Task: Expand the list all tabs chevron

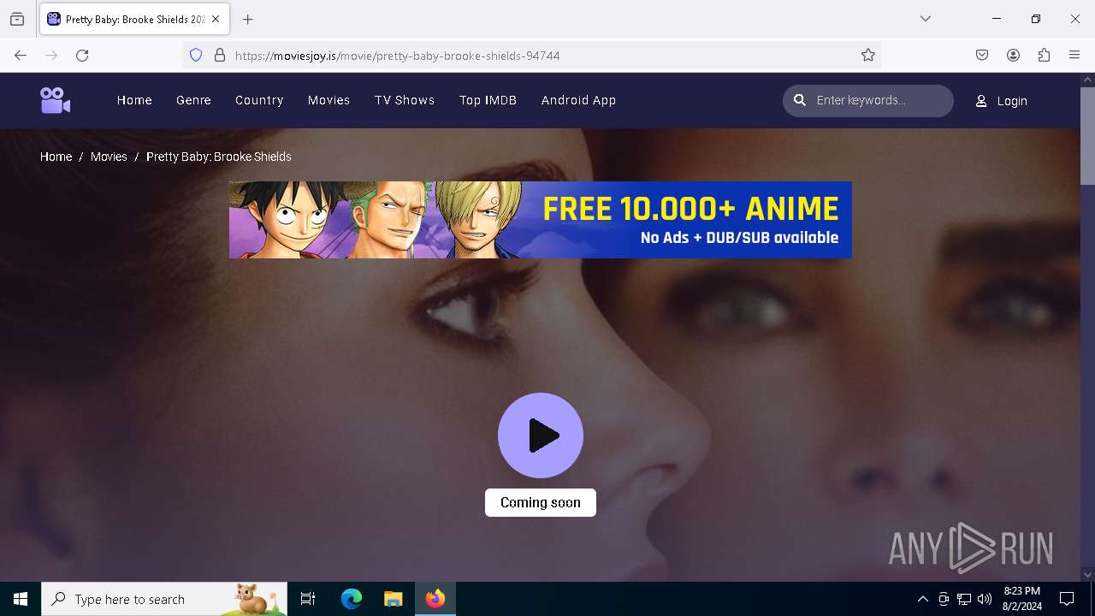Action: (926, 19)
